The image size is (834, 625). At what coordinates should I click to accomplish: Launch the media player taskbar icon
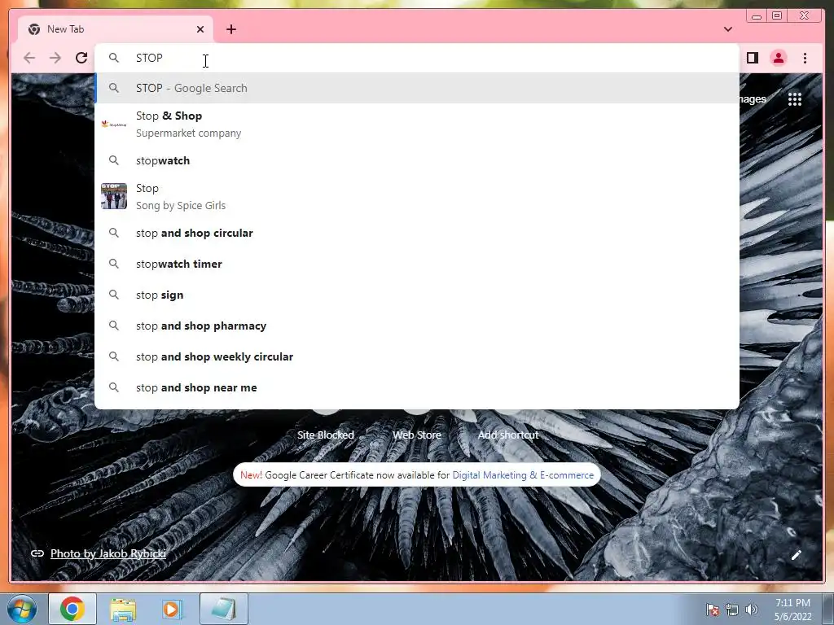(171, 609)
